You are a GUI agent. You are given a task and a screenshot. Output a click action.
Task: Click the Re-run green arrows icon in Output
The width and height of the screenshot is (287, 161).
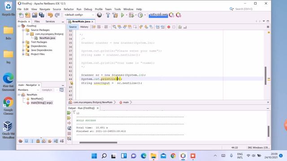click(x=69, y=113)
